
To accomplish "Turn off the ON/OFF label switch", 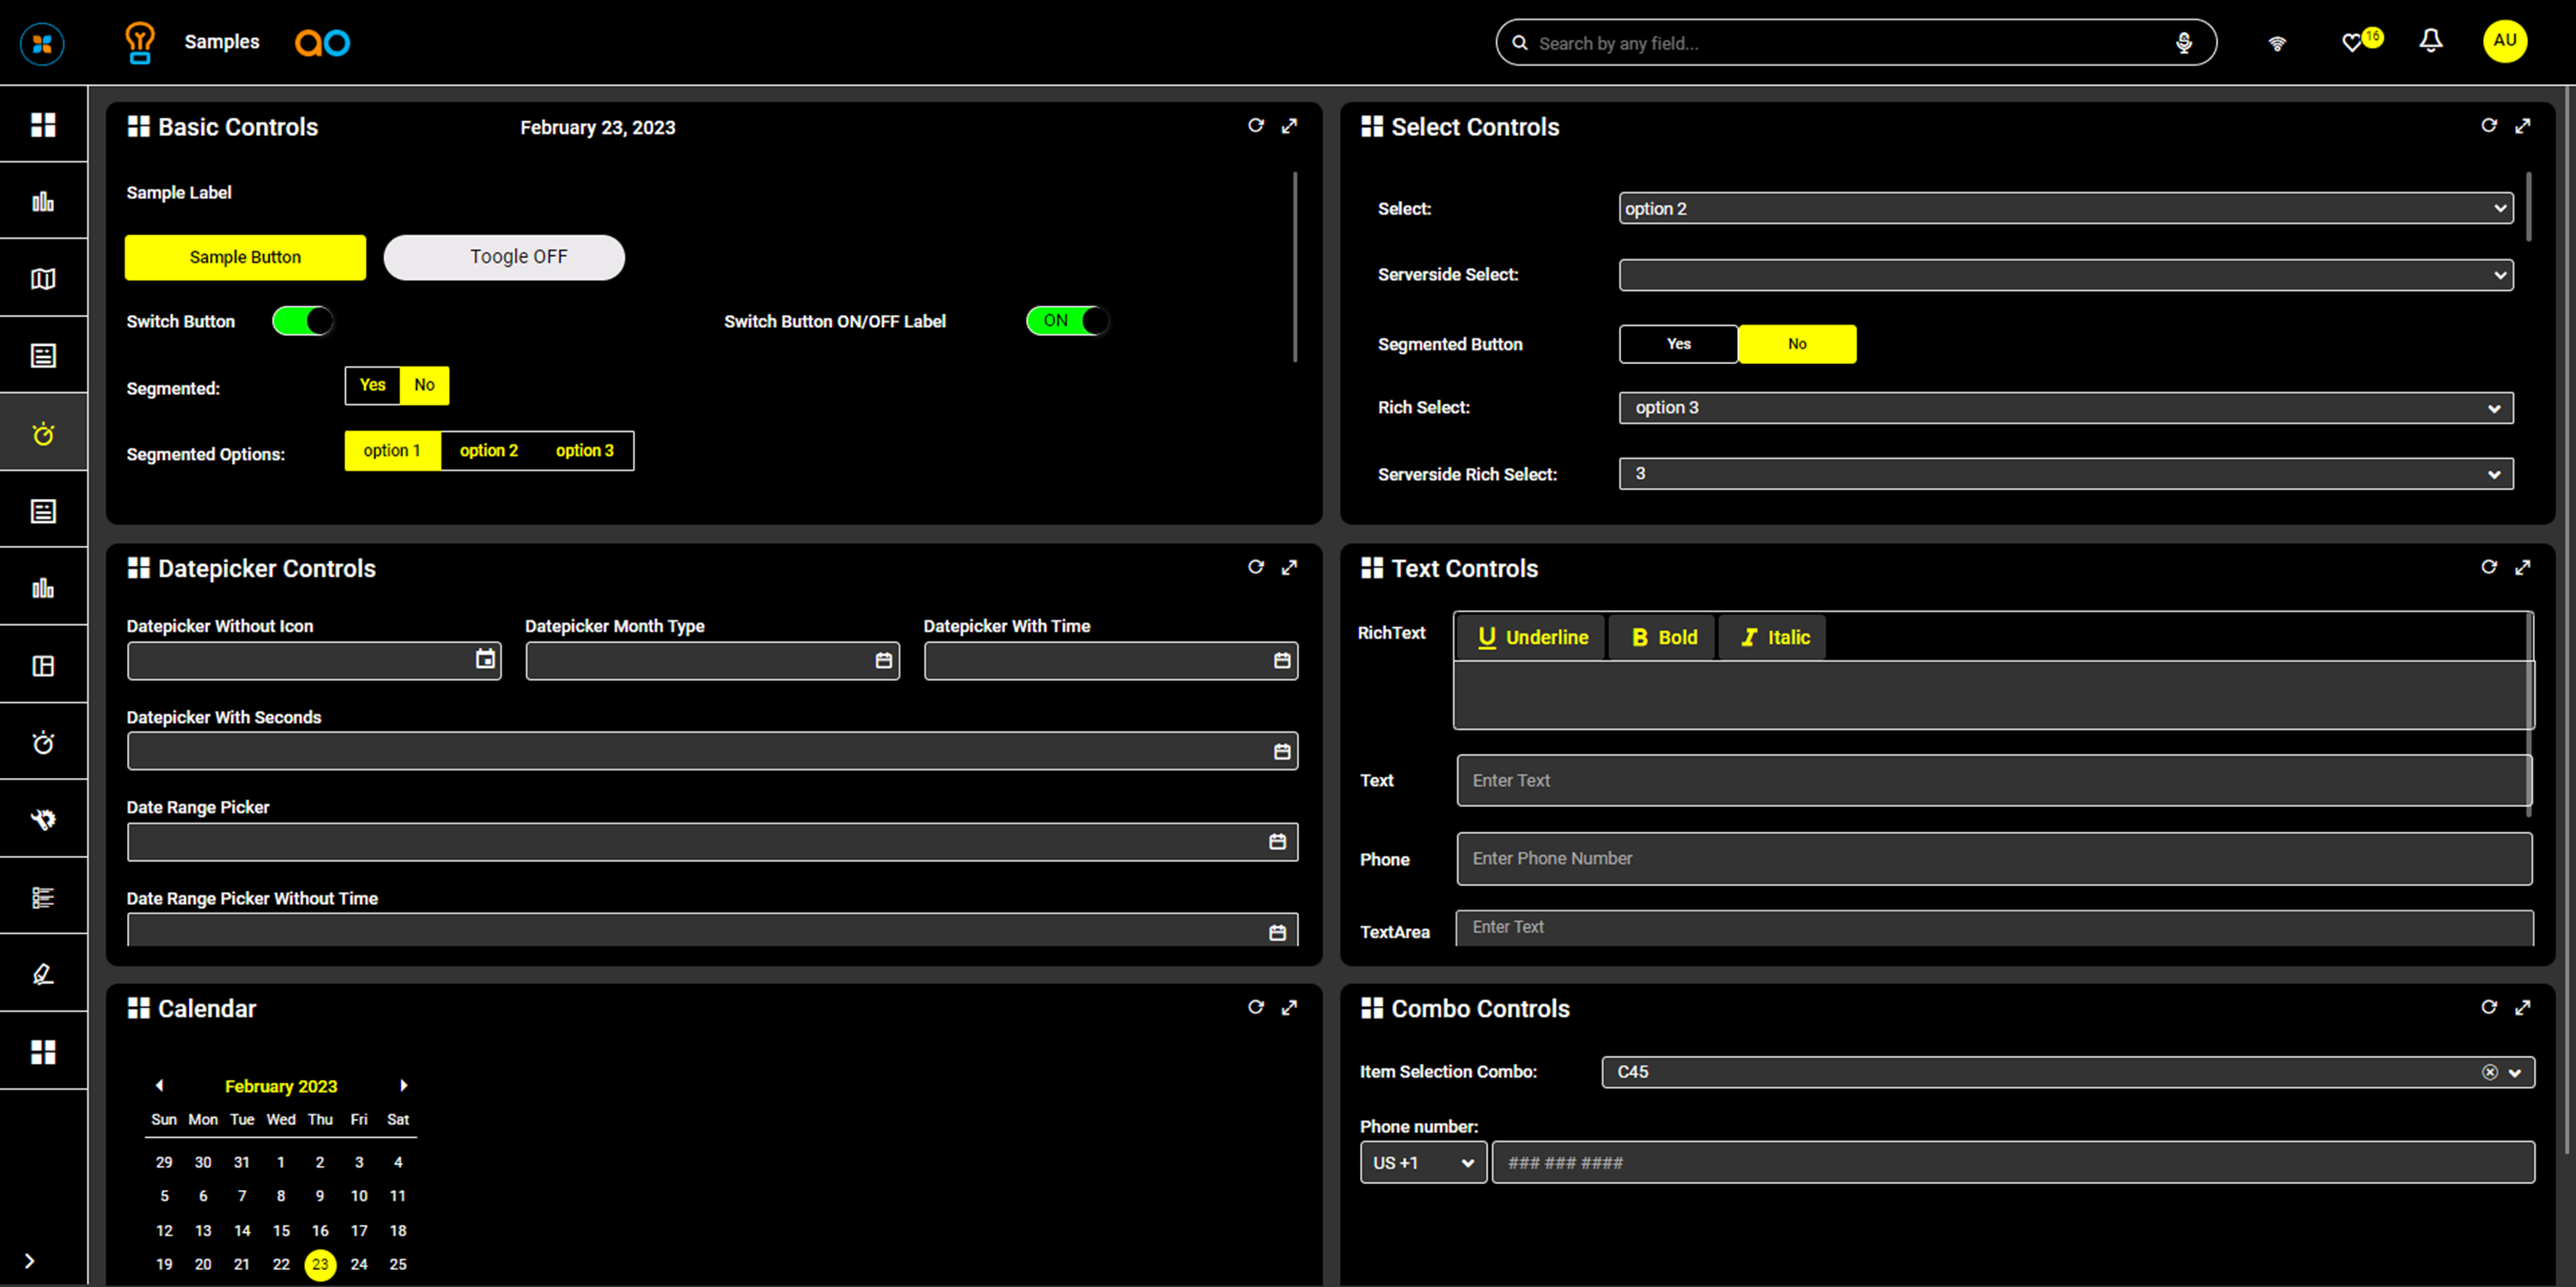I will pyautogui.click(x=1068, y=321).
